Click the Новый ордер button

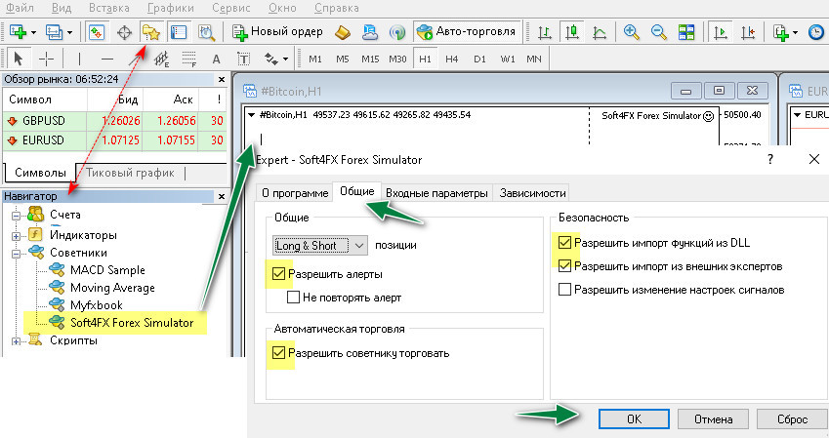coord(277,32)
